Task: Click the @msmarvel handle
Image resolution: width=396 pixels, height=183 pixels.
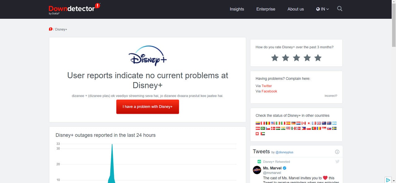Action: point(272,173)
